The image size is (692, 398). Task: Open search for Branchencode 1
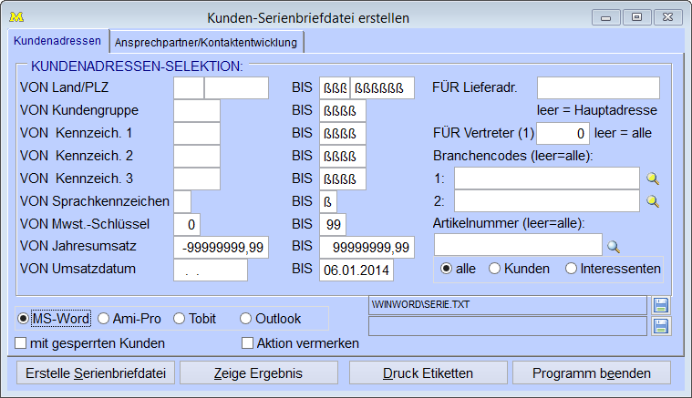[653, 179]
